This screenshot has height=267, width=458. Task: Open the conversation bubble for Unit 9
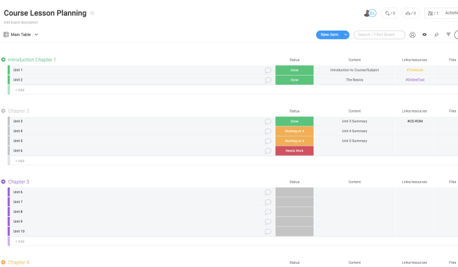268,221
